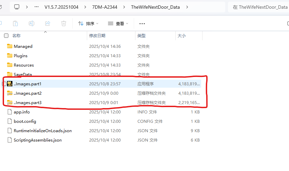Image resolution: width=289 pixels, height=171 pixels.
Task: Click the 9 KB size cell
Action: coord(195,131)
